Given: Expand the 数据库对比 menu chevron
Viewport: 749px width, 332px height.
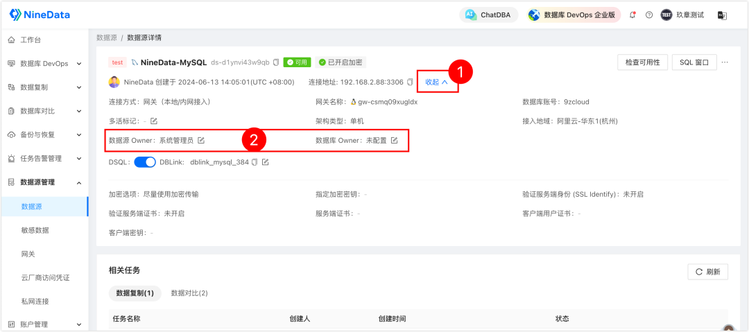Looking at the screenshot, I should [x=79, y=112].
